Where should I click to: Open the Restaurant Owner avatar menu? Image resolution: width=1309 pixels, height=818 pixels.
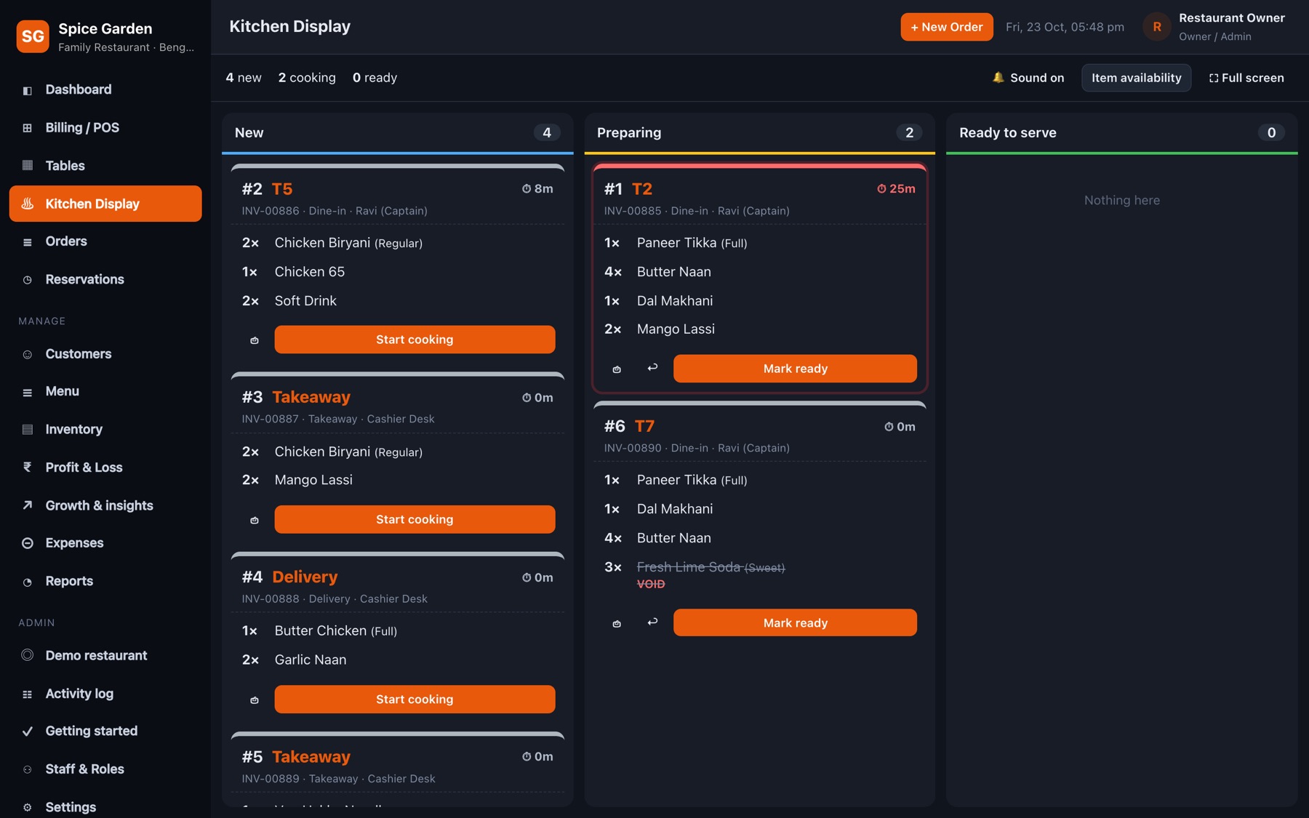point(1156,27)
